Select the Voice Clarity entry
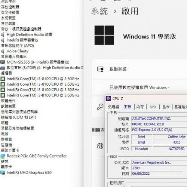This screenshot has height=187, width=187. 18,51
